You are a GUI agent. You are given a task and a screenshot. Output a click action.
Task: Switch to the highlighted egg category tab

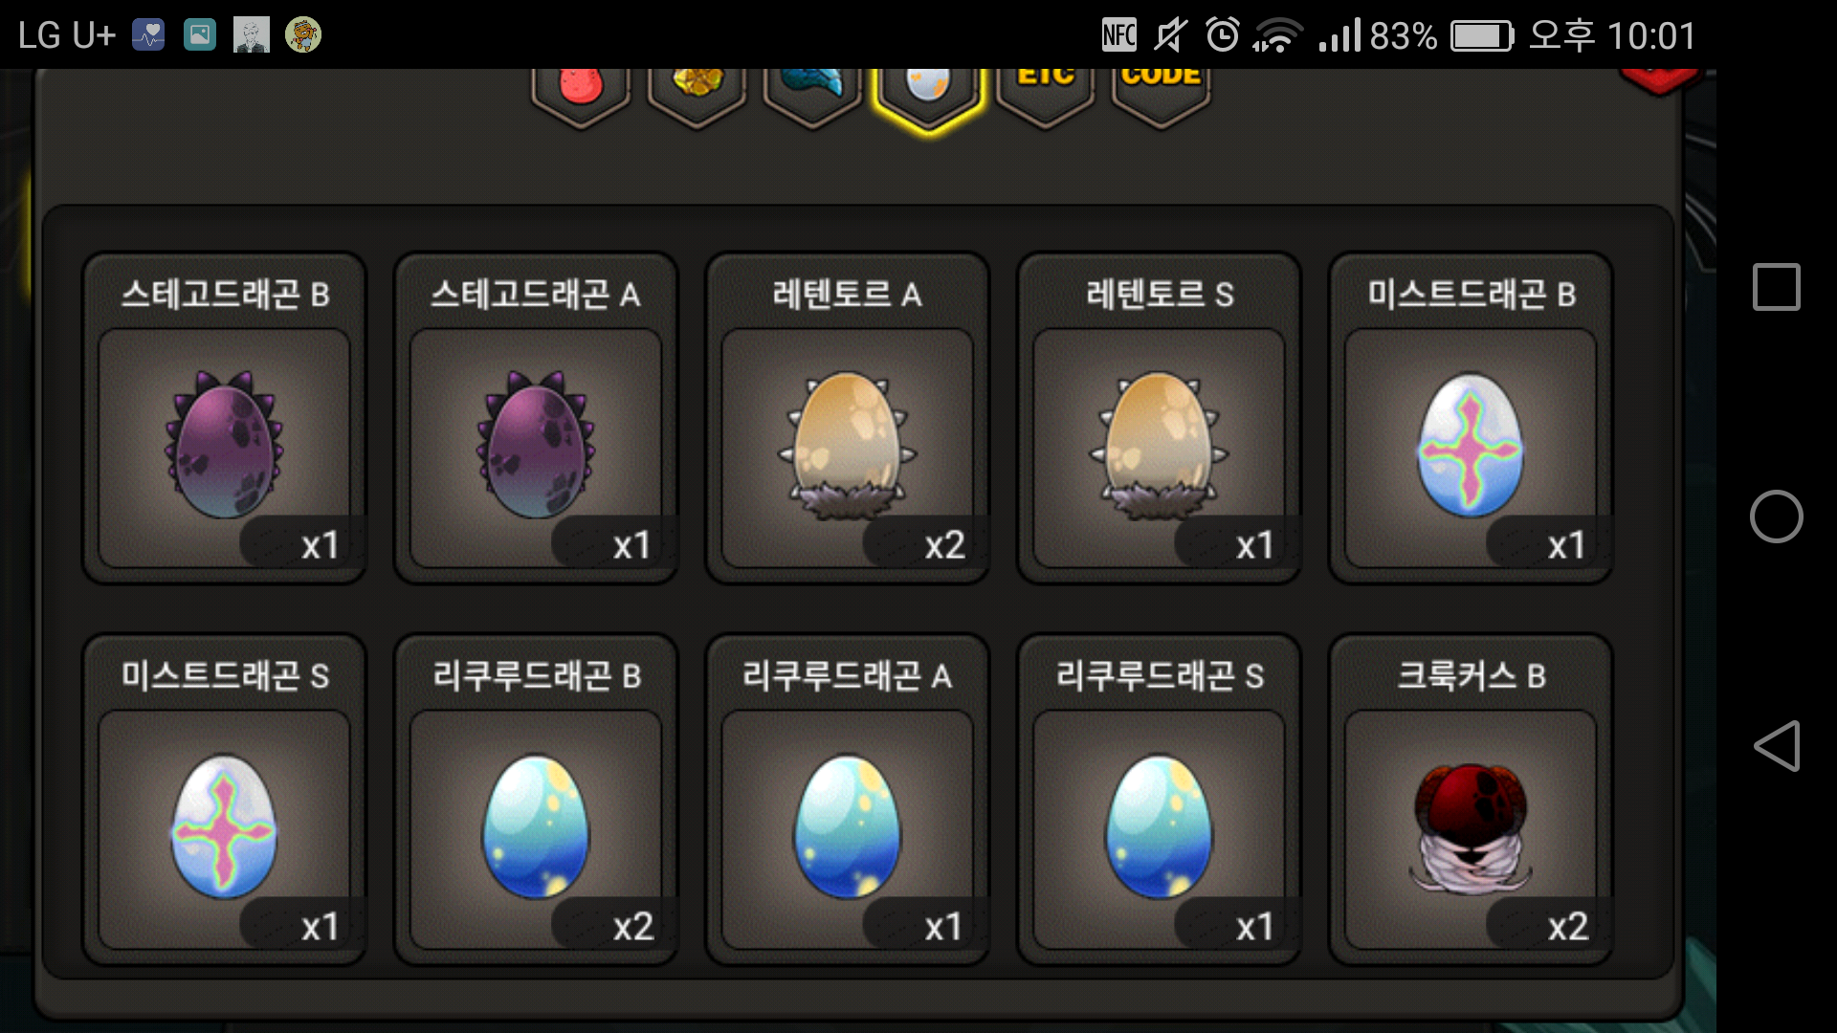click(928, 96)
